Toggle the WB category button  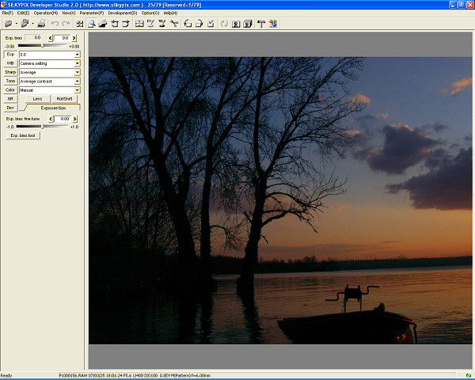pos(10,63)
